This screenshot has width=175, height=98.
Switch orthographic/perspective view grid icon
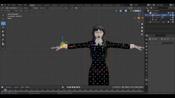point(142,34)
